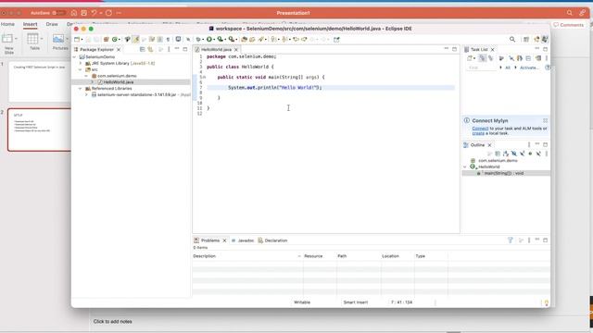Click New Task icon in Task List

point(470,58)
